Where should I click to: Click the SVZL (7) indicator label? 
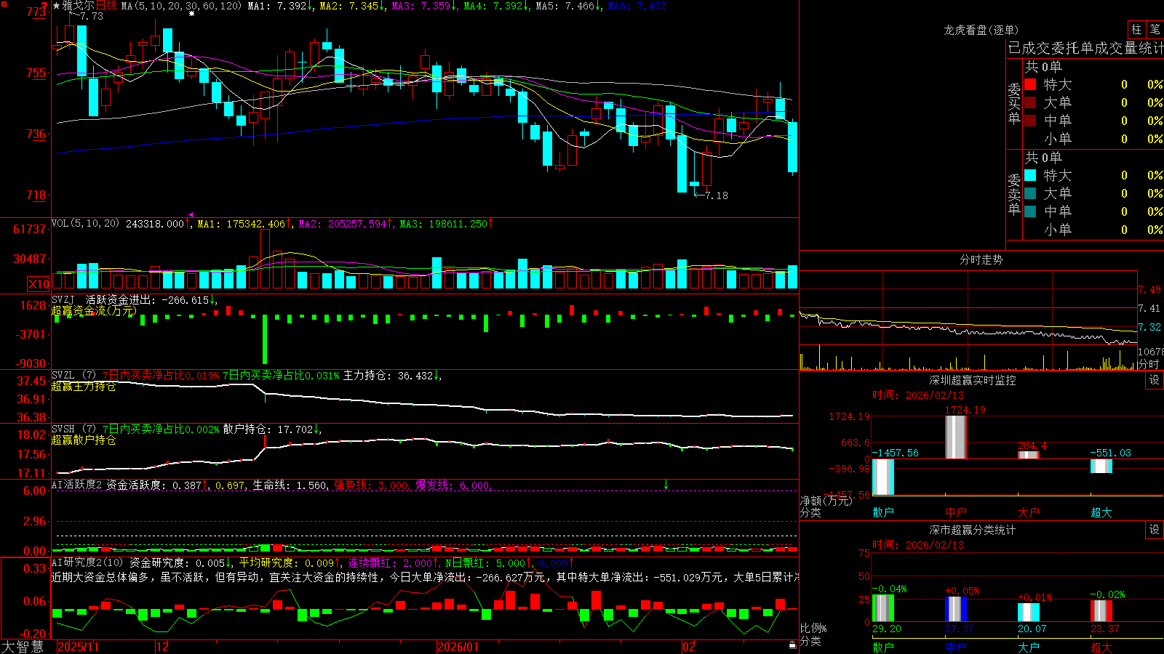pyautogui.click(x=73, y=376)
